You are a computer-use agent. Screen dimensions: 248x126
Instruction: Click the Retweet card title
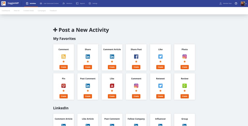(160, 78)
